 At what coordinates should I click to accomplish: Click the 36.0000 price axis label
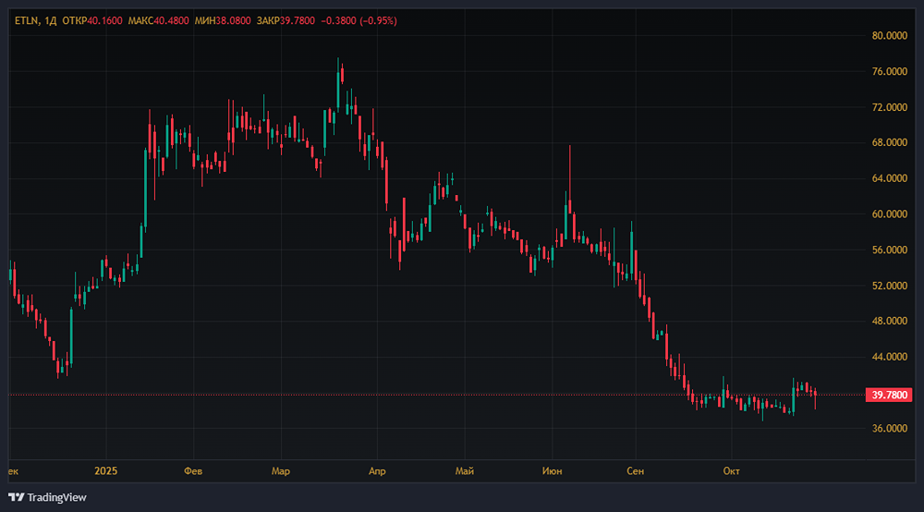coord(889,428)
